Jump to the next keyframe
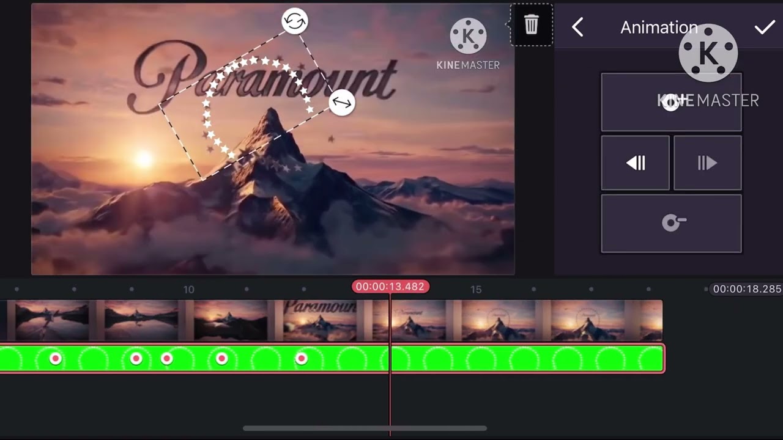Viewport: 783px width, 440px height. (707, 163)
